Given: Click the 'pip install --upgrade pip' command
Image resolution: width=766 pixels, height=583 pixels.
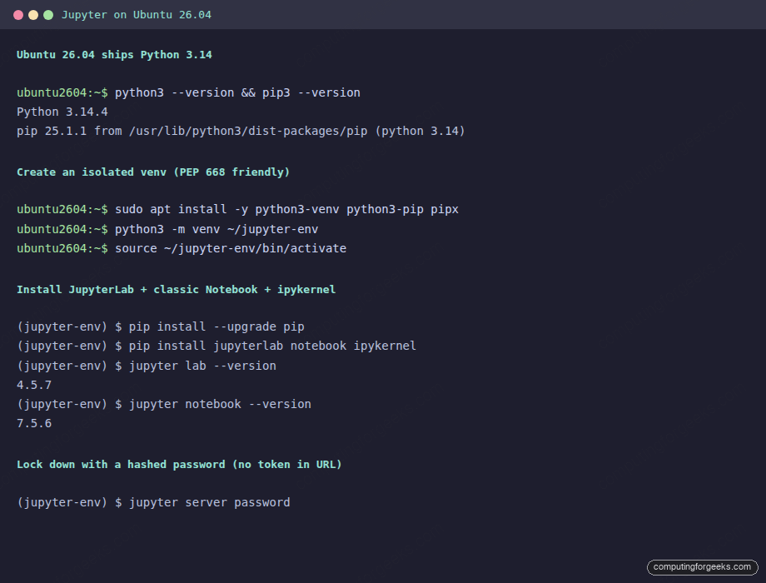Looking at the screenshot, I should pos(216,326).
